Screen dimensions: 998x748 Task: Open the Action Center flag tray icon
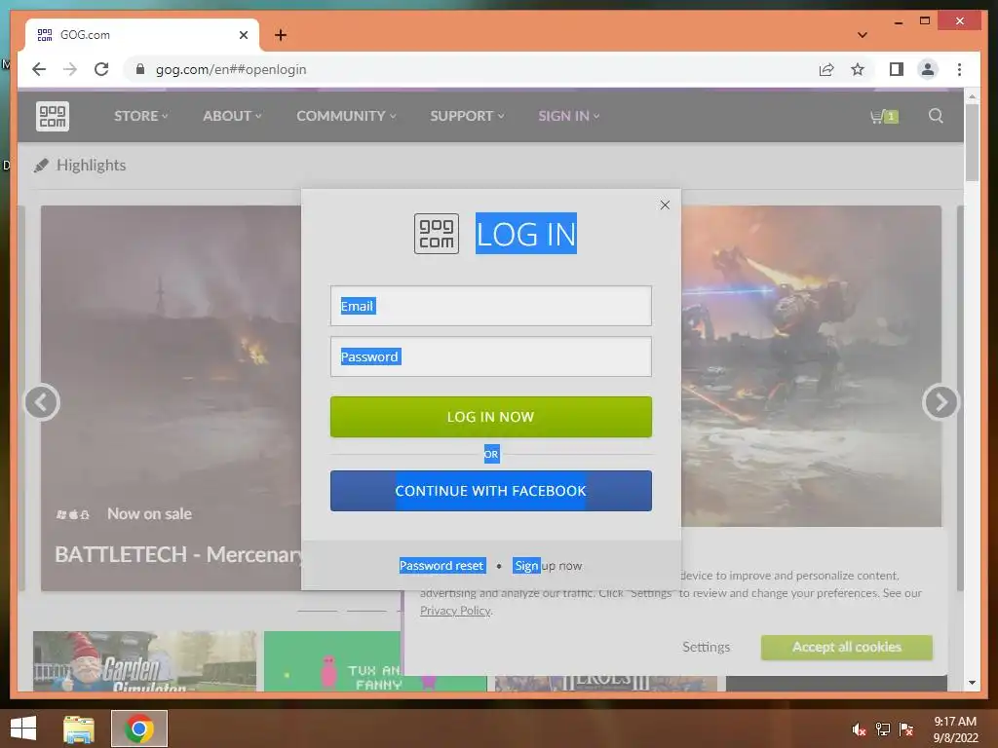(906, 729)
